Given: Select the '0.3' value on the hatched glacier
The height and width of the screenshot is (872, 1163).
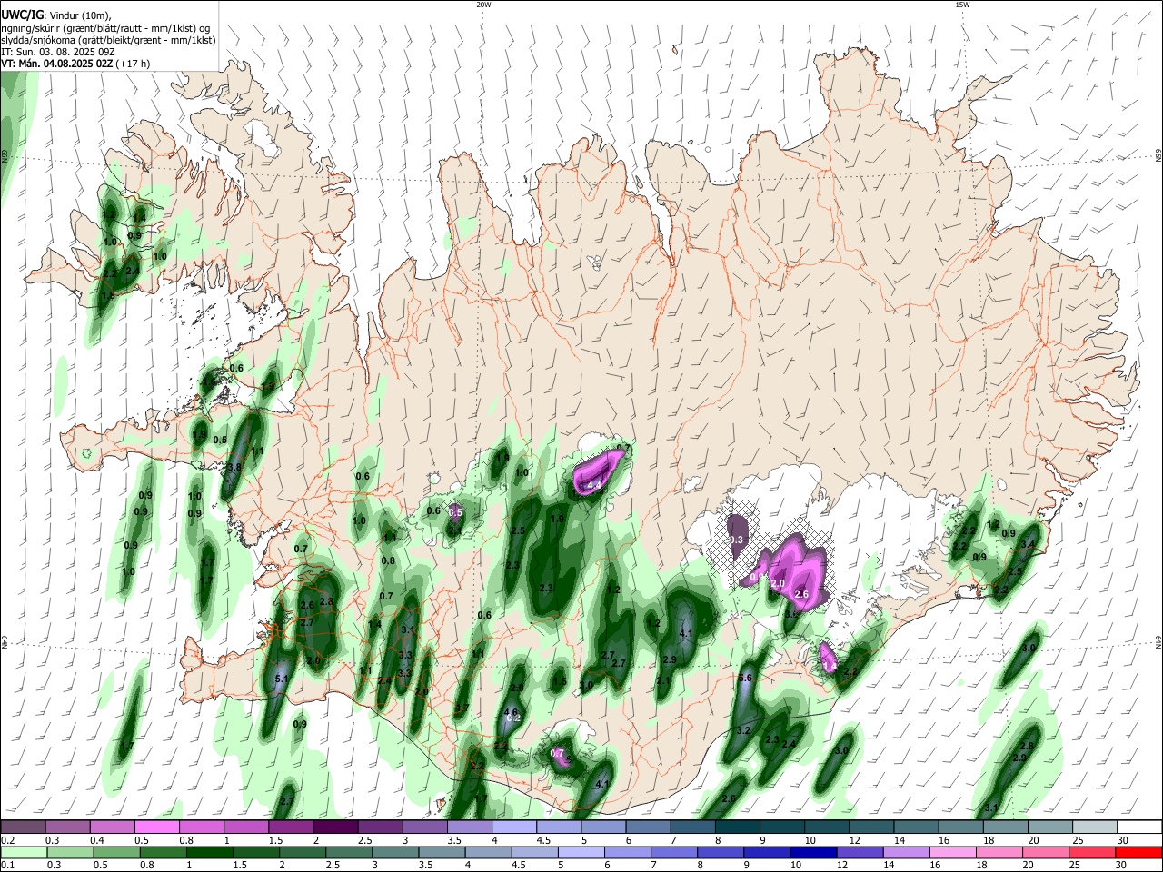Looking at the screenshot, I should [x=737, y=540].
